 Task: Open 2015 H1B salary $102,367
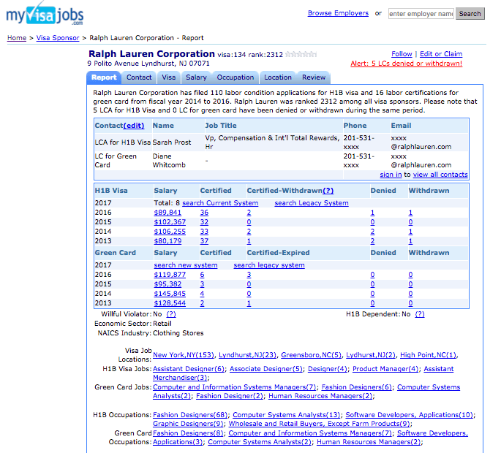click(x=170, y=222)
